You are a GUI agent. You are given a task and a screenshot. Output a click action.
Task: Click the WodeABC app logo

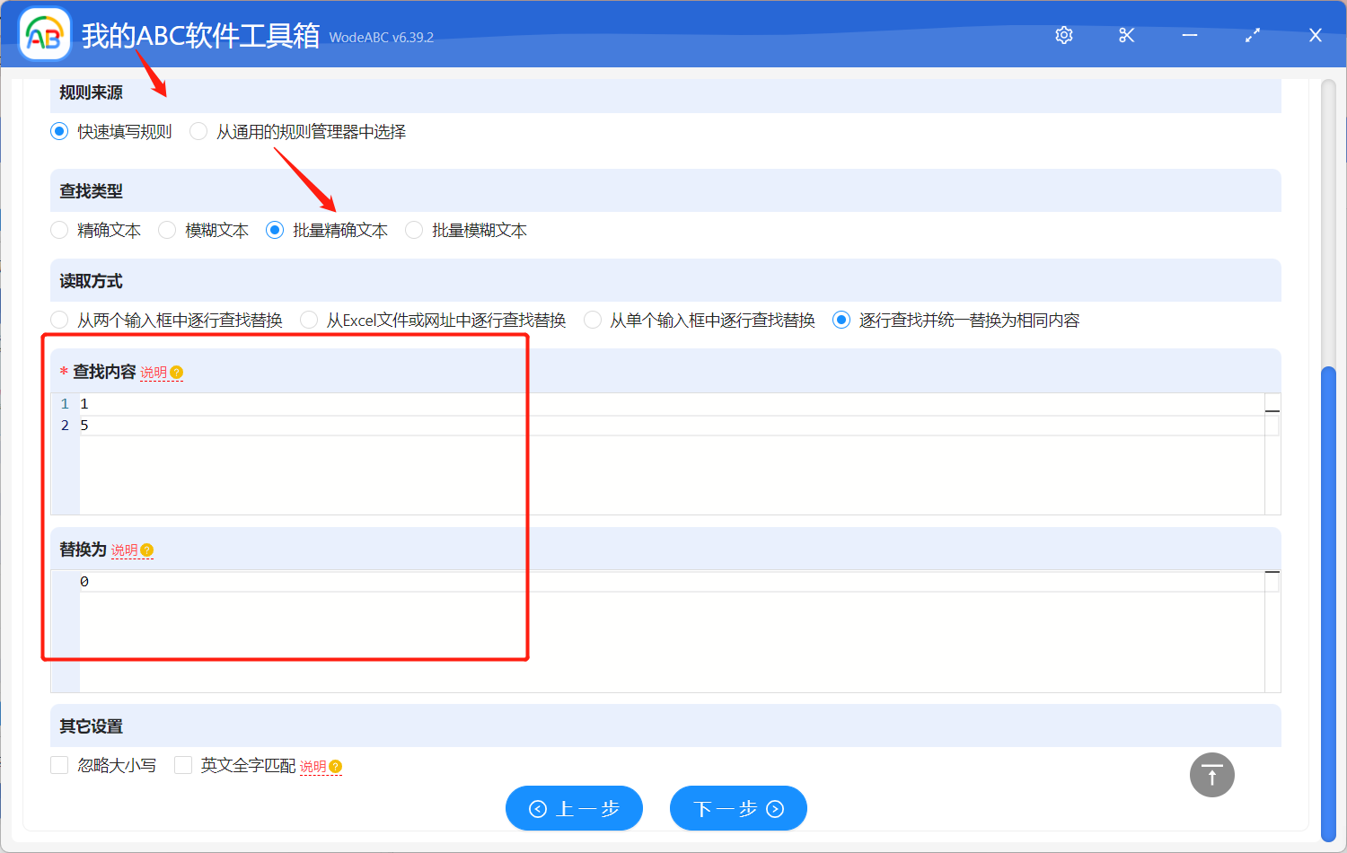pyautogui.click(x=45, y=35)
